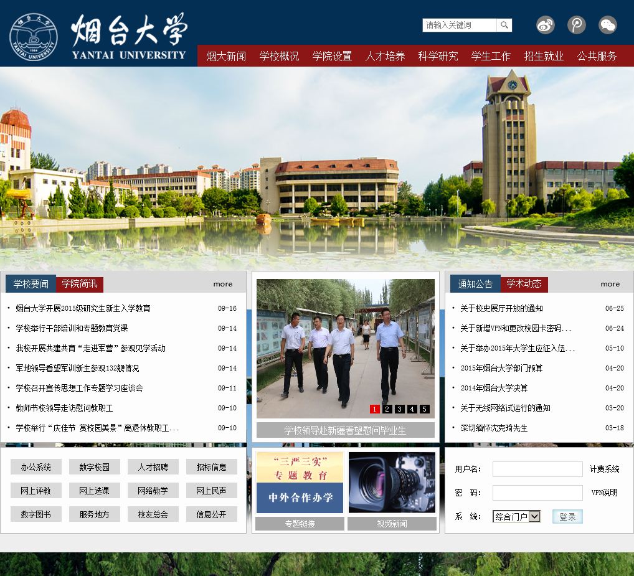Open news 学校举行干部培训和专题教育党课

[x=72, y=328]
